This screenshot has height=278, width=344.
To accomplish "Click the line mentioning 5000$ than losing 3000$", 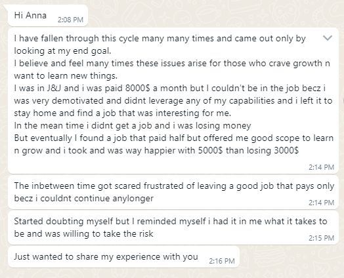I will [x=156, y=151].
